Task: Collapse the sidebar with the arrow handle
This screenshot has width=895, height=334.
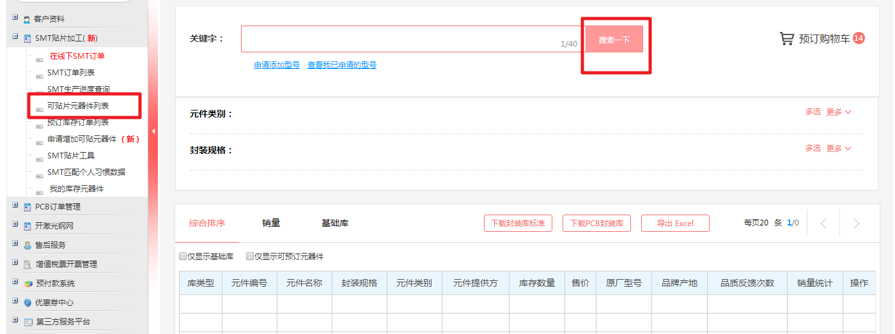Action: [153, 131]
